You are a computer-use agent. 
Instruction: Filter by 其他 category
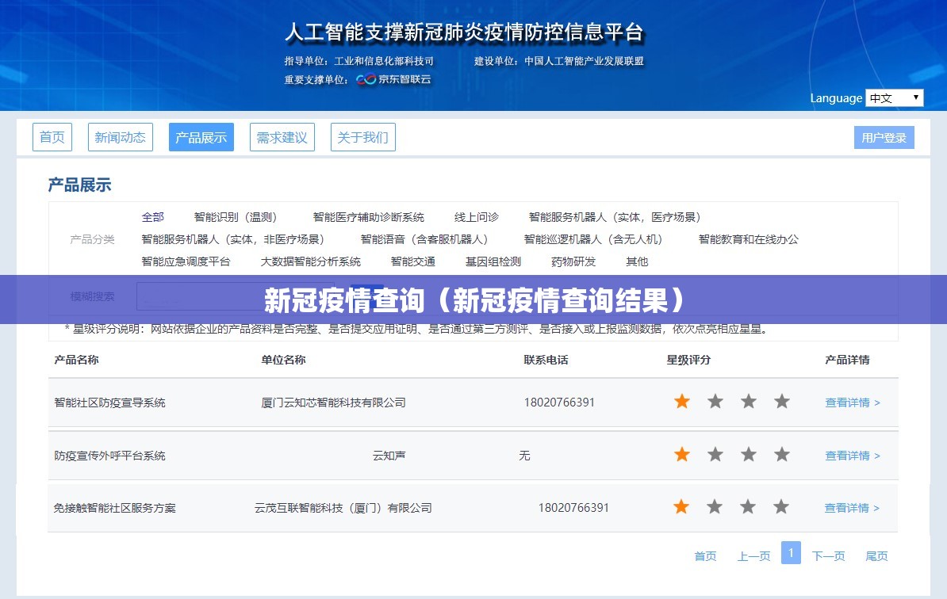click(637, 261)
